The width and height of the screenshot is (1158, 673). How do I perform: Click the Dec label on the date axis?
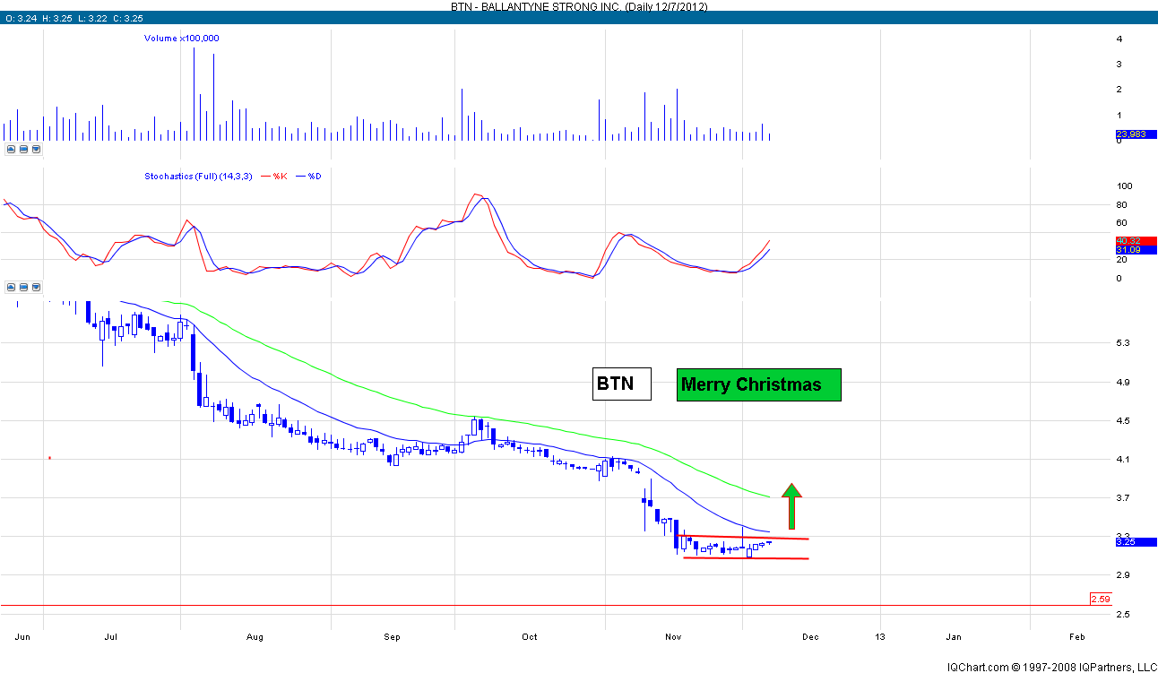pyautogui.click(x=809, y=637)
